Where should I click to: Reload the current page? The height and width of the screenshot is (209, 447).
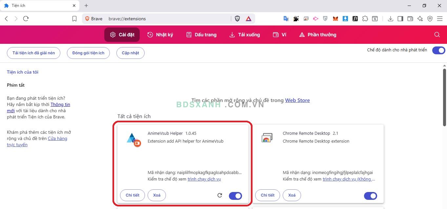point(26,19)
